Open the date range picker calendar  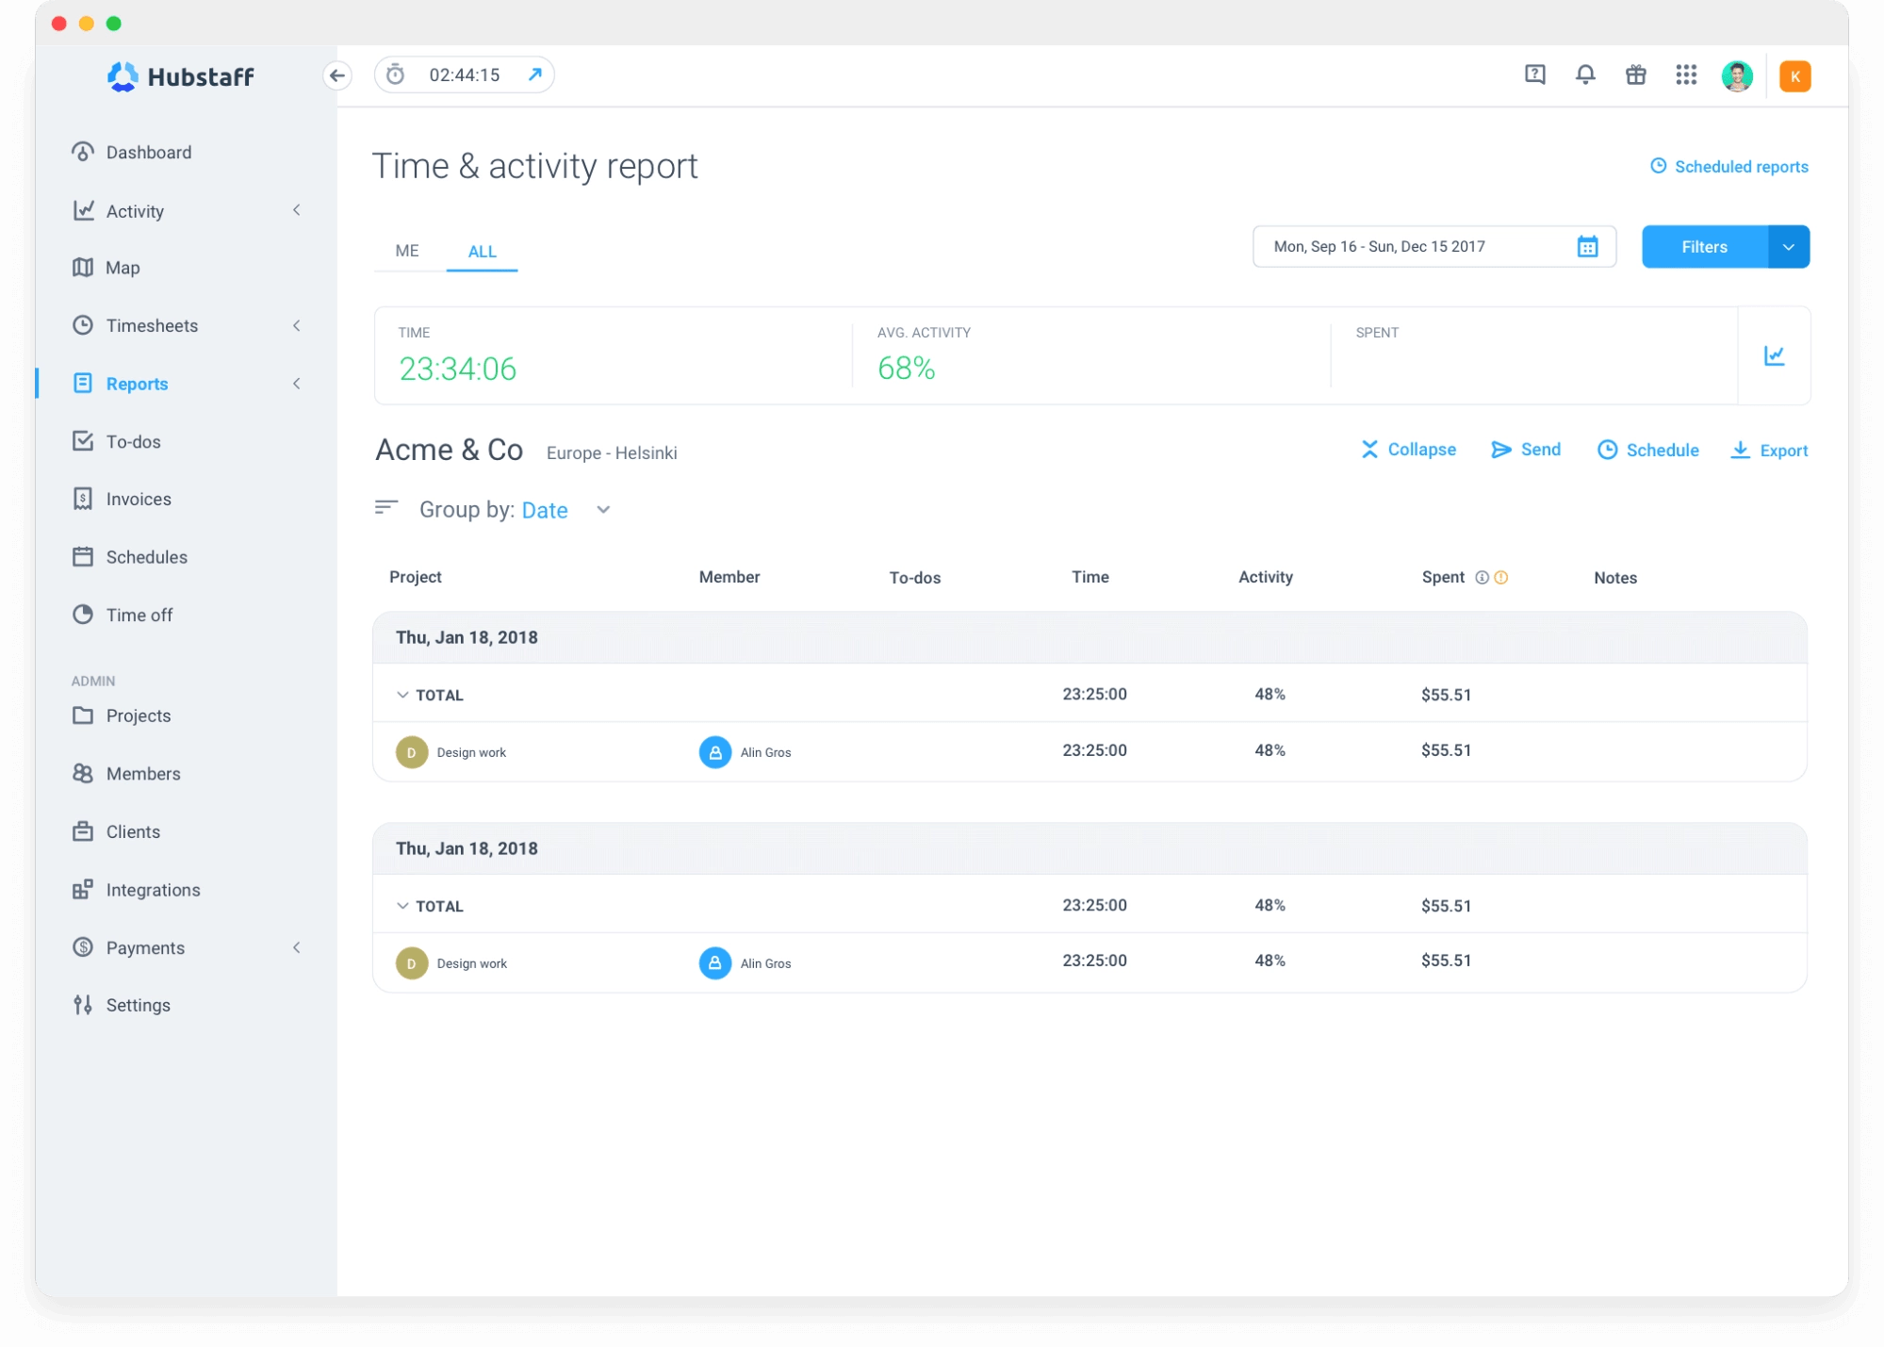coord(1588,246)
